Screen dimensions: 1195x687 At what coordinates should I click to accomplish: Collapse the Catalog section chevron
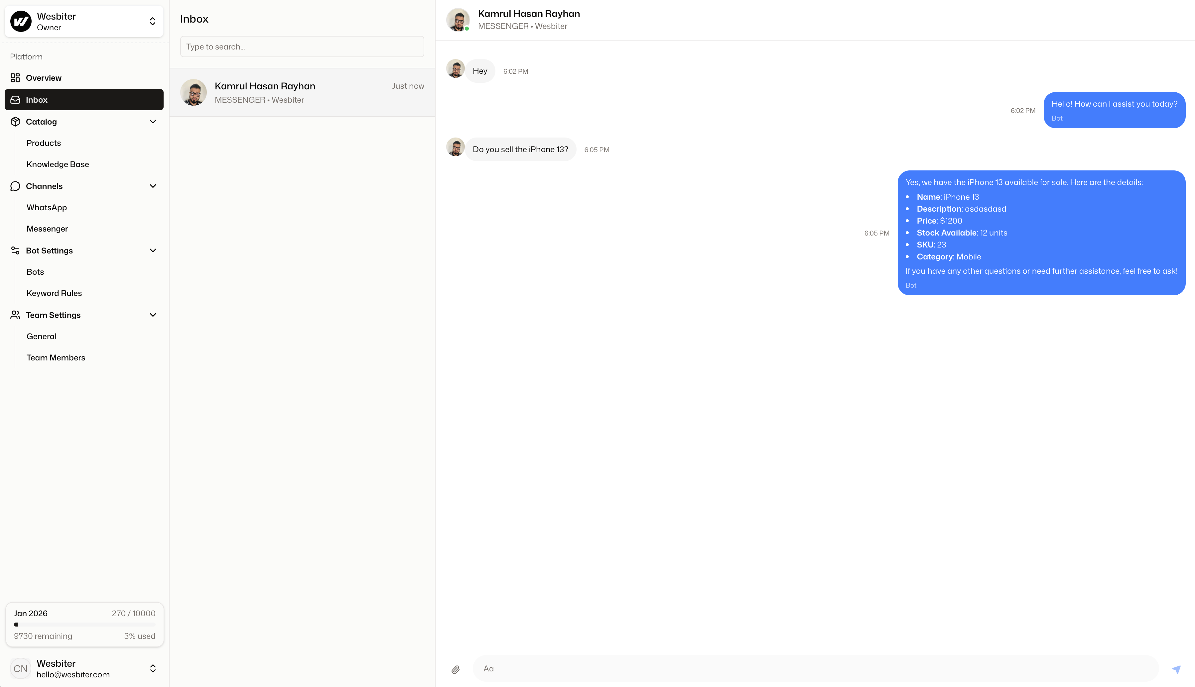[153, 122]
